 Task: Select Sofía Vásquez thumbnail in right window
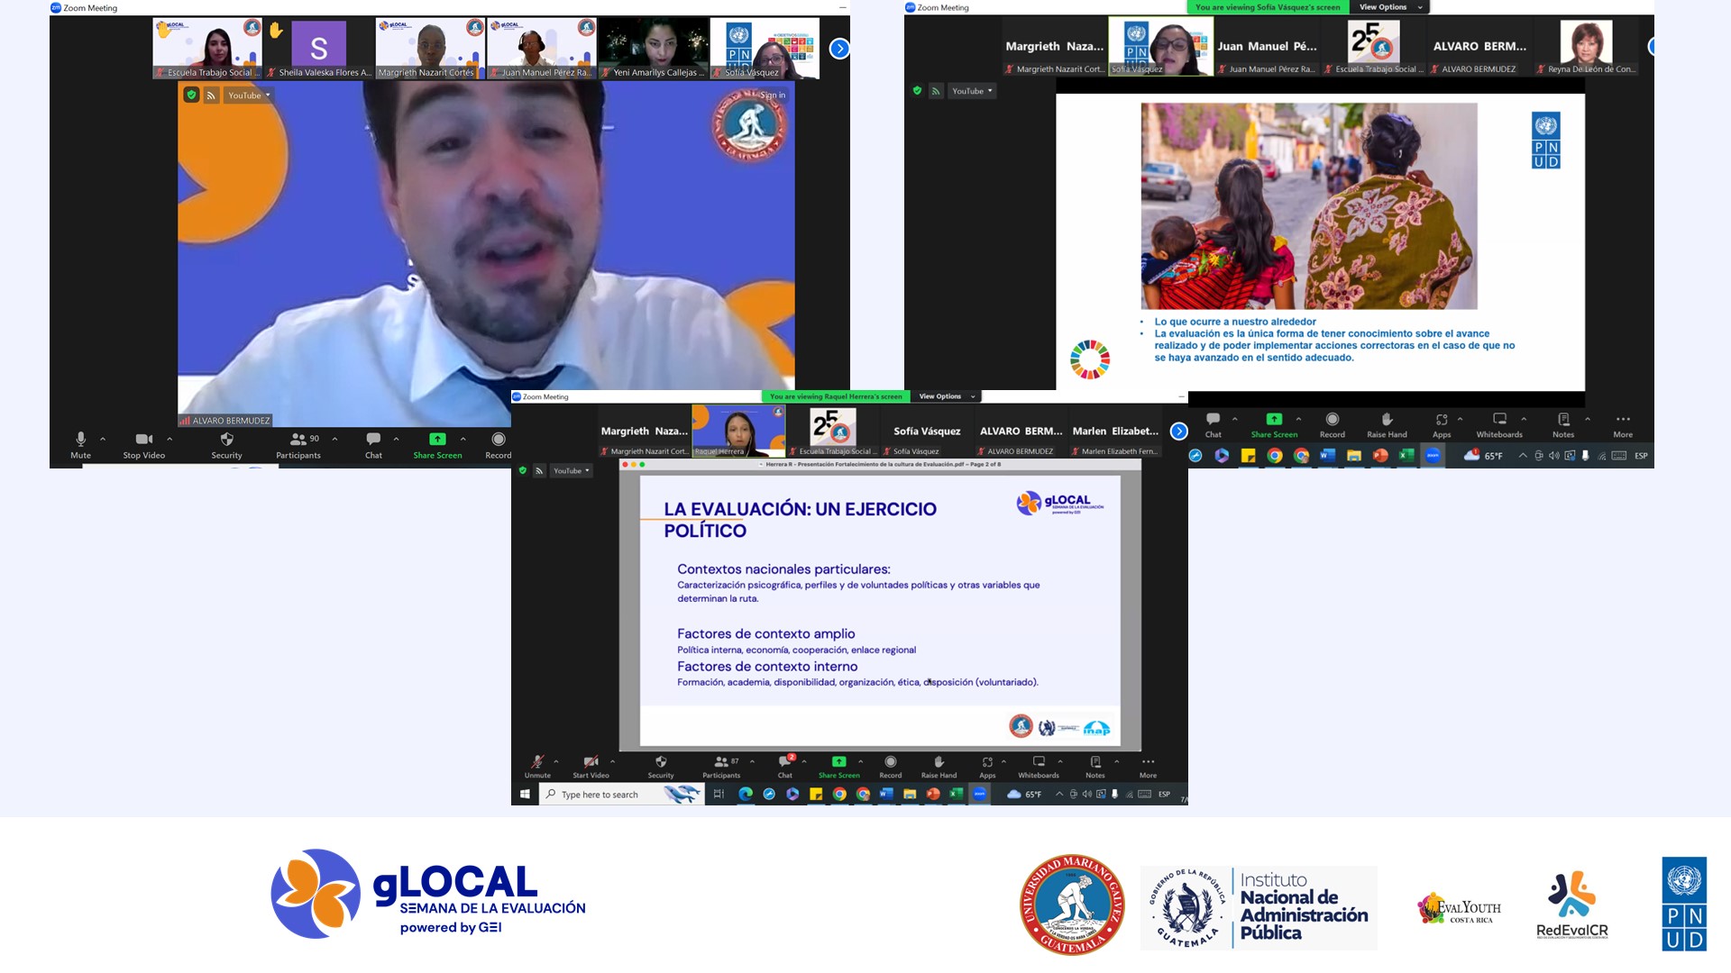[1160, 46]
